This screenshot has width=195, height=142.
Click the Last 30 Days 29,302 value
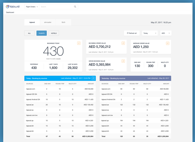coord(73,68)
